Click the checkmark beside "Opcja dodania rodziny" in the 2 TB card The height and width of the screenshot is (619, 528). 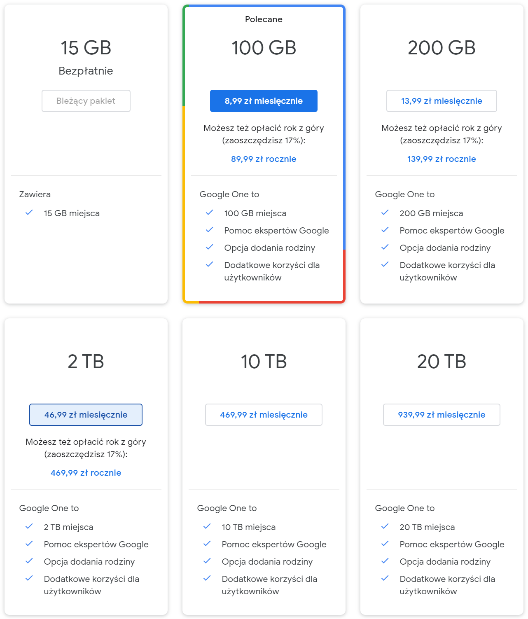click(29, 561)
